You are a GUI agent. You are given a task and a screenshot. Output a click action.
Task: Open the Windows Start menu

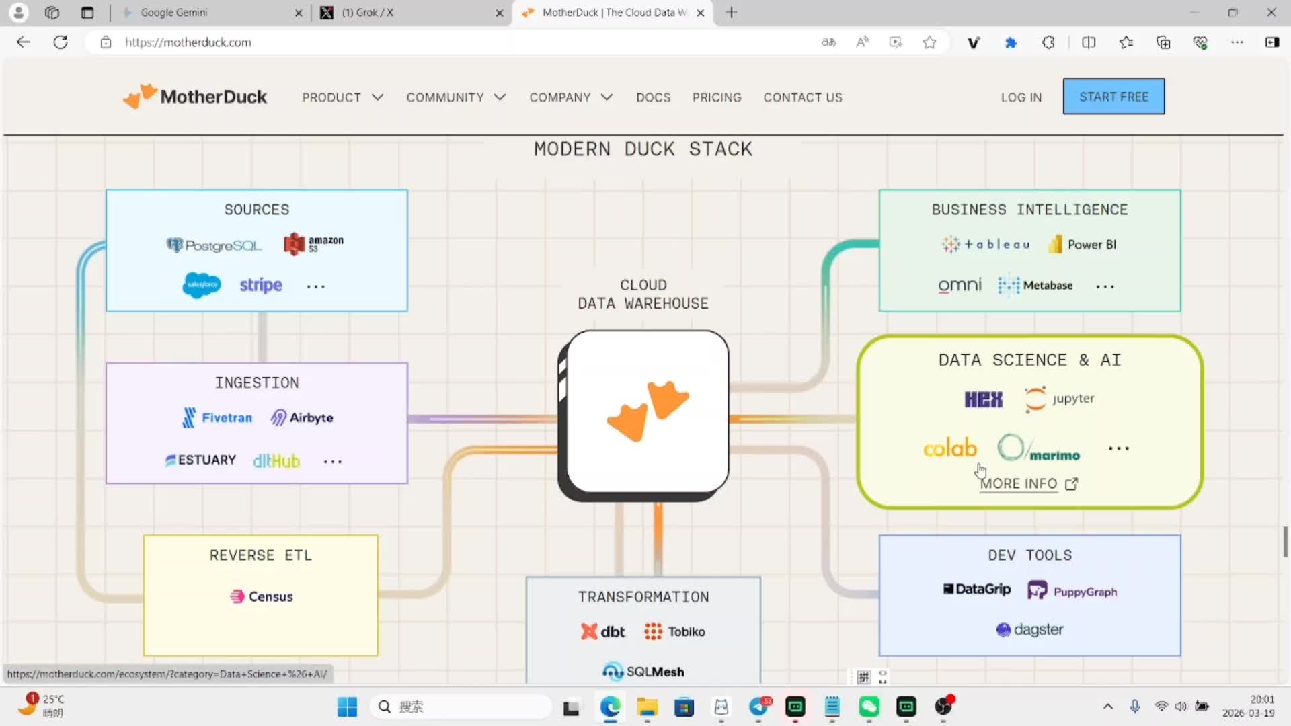(x=347, y=707)
